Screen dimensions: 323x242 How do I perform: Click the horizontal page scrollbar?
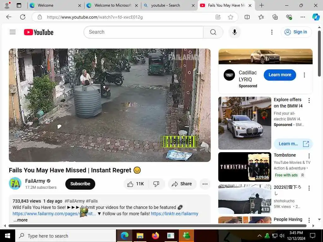pos(157,226)
